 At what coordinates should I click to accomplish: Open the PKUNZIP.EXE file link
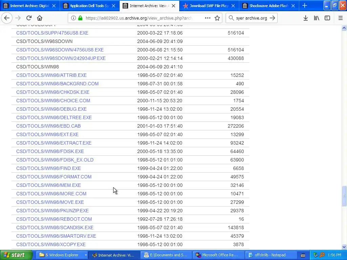(53, 211)
